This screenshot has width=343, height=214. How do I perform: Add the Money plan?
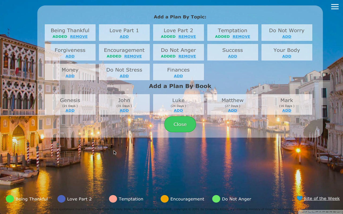[x=70, y=76]
